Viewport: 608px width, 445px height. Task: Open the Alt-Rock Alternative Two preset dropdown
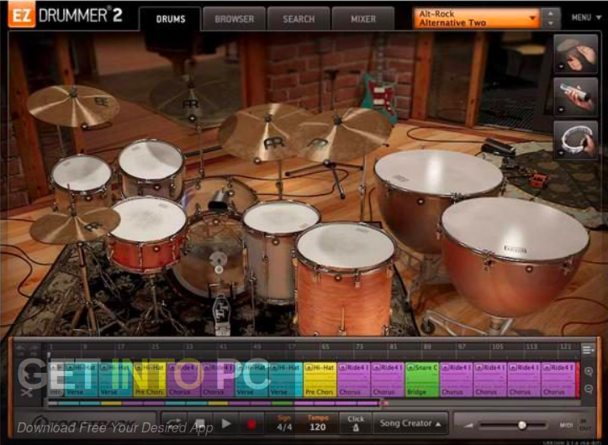477,18
